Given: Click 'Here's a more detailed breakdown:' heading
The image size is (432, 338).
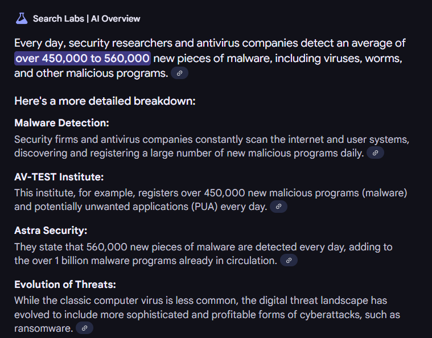Looking at the screenshot, I should point(105,101).
